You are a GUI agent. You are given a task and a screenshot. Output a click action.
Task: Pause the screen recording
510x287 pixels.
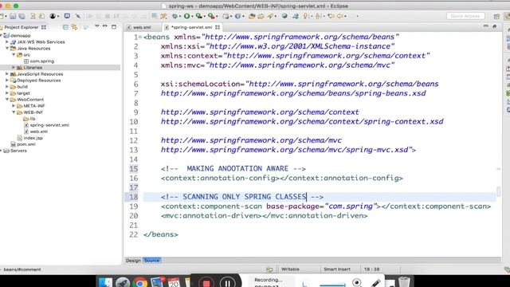coord(227,283)
